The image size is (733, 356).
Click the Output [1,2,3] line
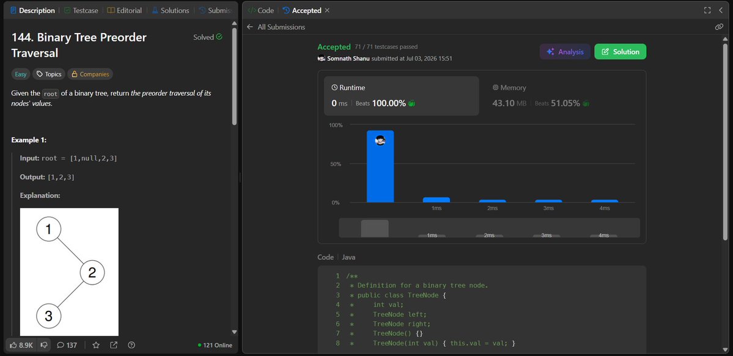pyautogui.click(x=46, y=178)
